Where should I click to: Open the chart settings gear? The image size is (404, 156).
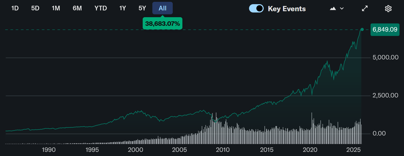[x=388, y=9]
